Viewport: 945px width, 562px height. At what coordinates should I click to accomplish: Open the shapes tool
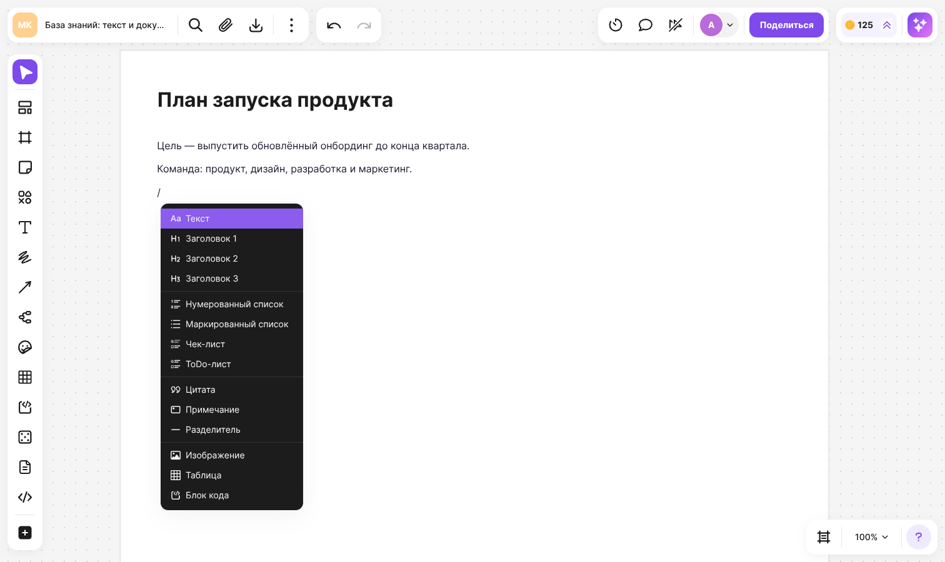[25, 197]
